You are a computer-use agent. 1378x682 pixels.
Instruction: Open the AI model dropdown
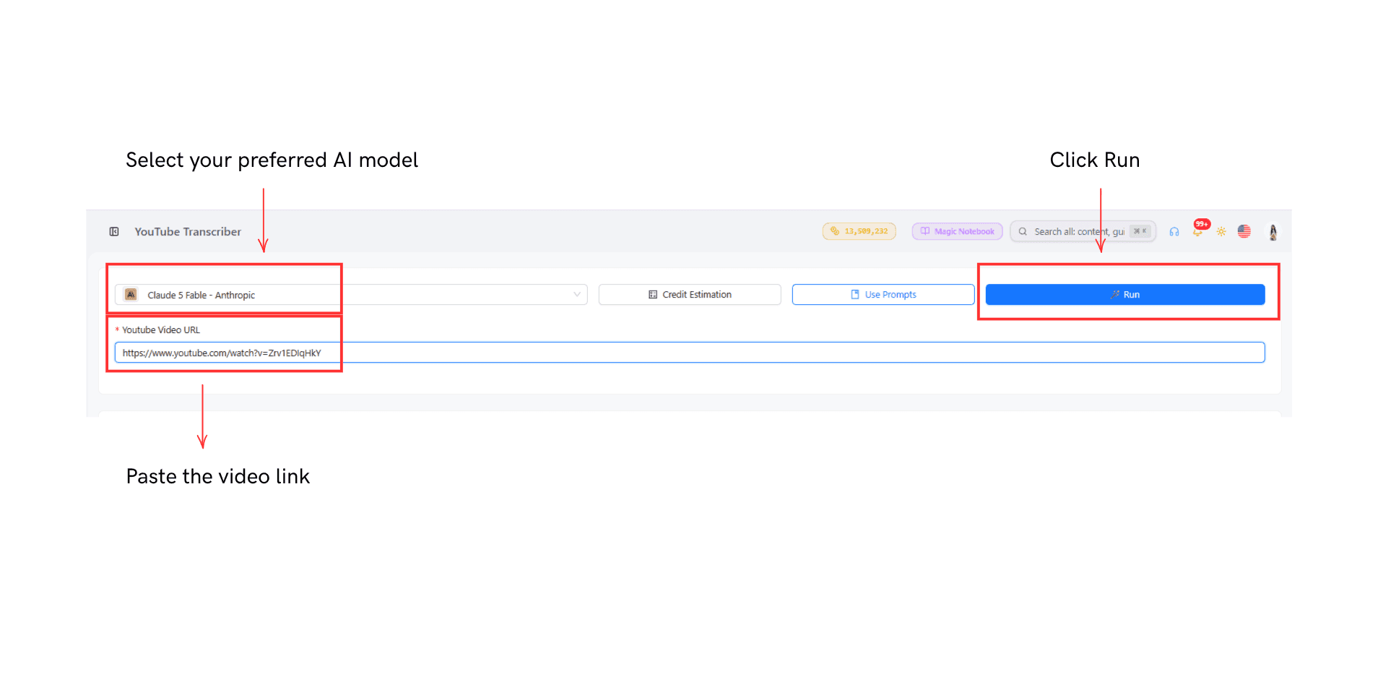[351, 295]
